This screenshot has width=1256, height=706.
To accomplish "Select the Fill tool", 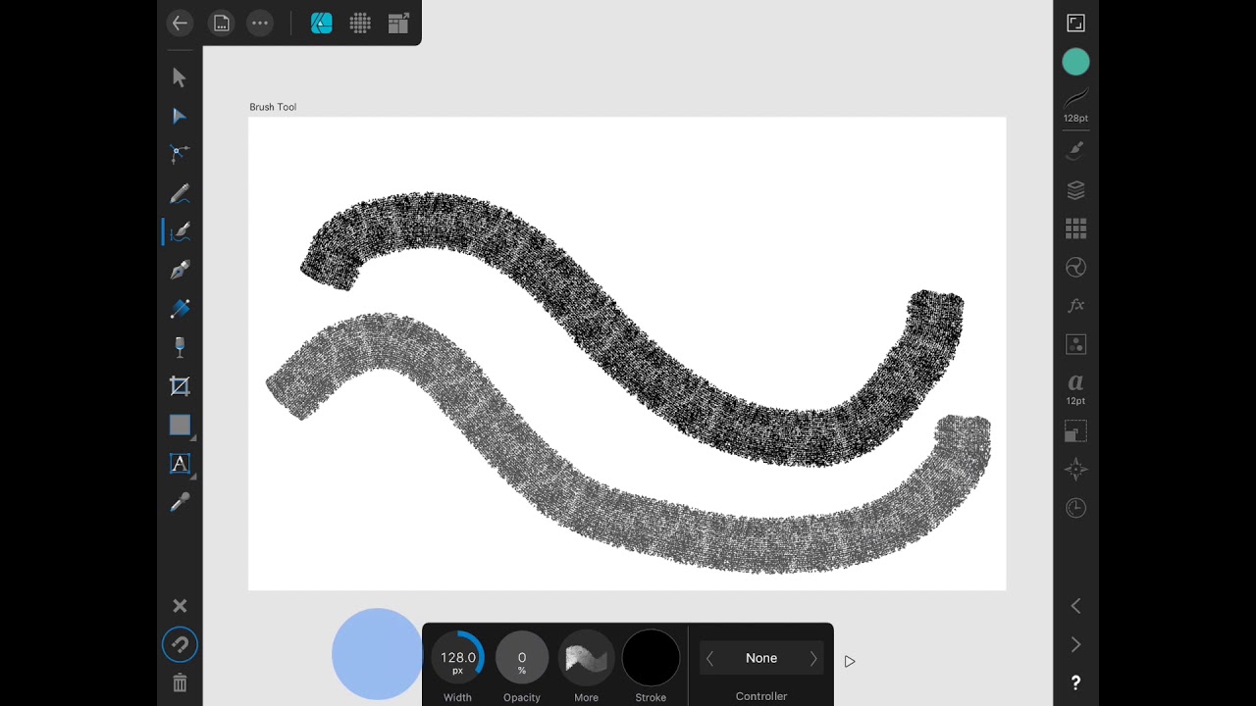I will tap(180, 309).
